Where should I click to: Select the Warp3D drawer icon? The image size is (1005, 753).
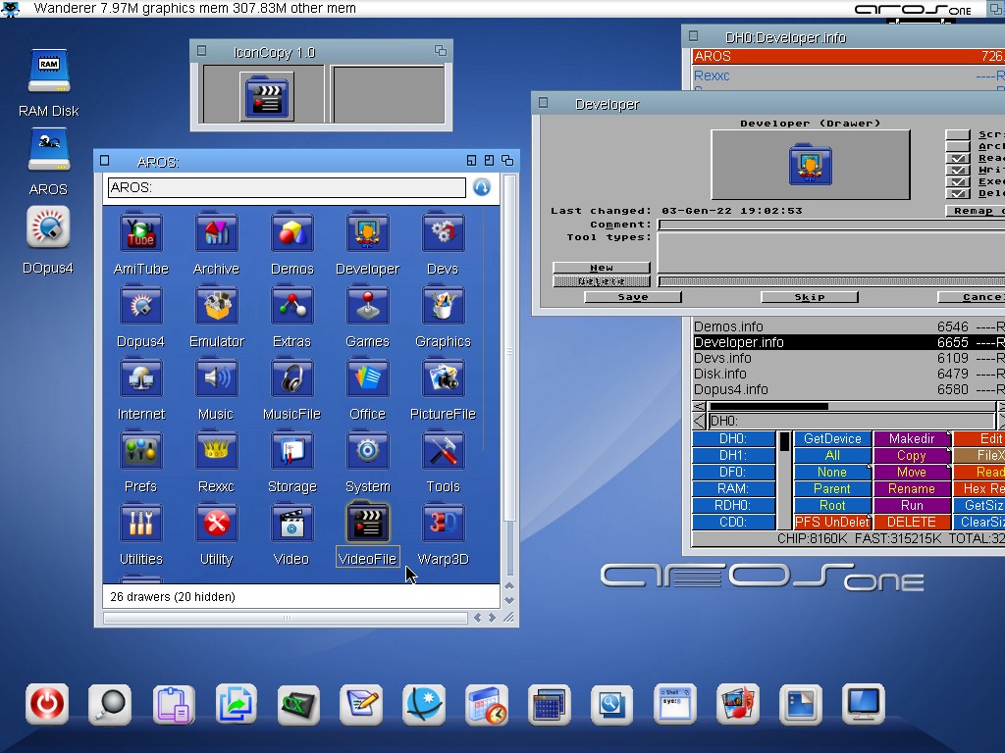(x=443, y=525)
